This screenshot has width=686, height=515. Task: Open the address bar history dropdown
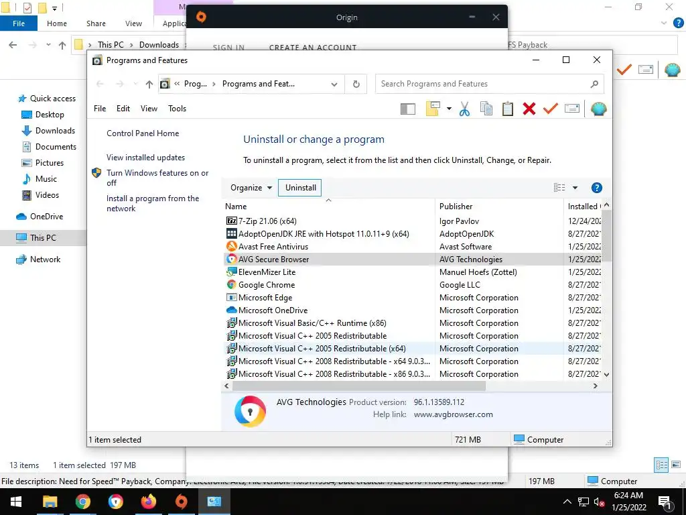[x=334, y=84]
